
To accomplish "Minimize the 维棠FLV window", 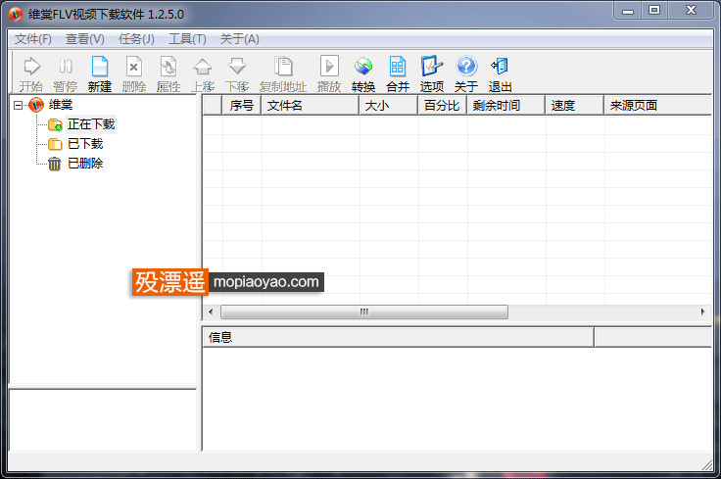I will (628, 11).
